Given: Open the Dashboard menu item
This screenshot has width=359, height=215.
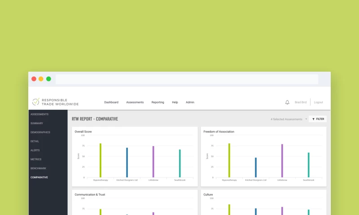Looking at the screenshot, I should click(x=111, y=102).
